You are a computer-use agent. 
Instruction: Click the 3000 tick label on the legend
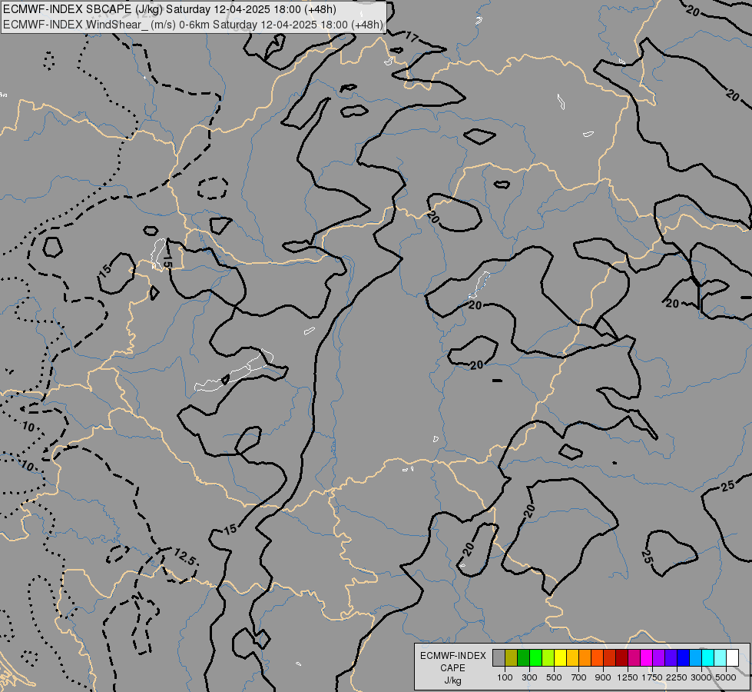click(x=701, y=677)
